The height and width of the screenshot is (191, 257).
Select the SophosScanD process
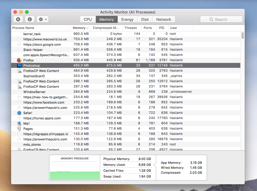[126, 76]
